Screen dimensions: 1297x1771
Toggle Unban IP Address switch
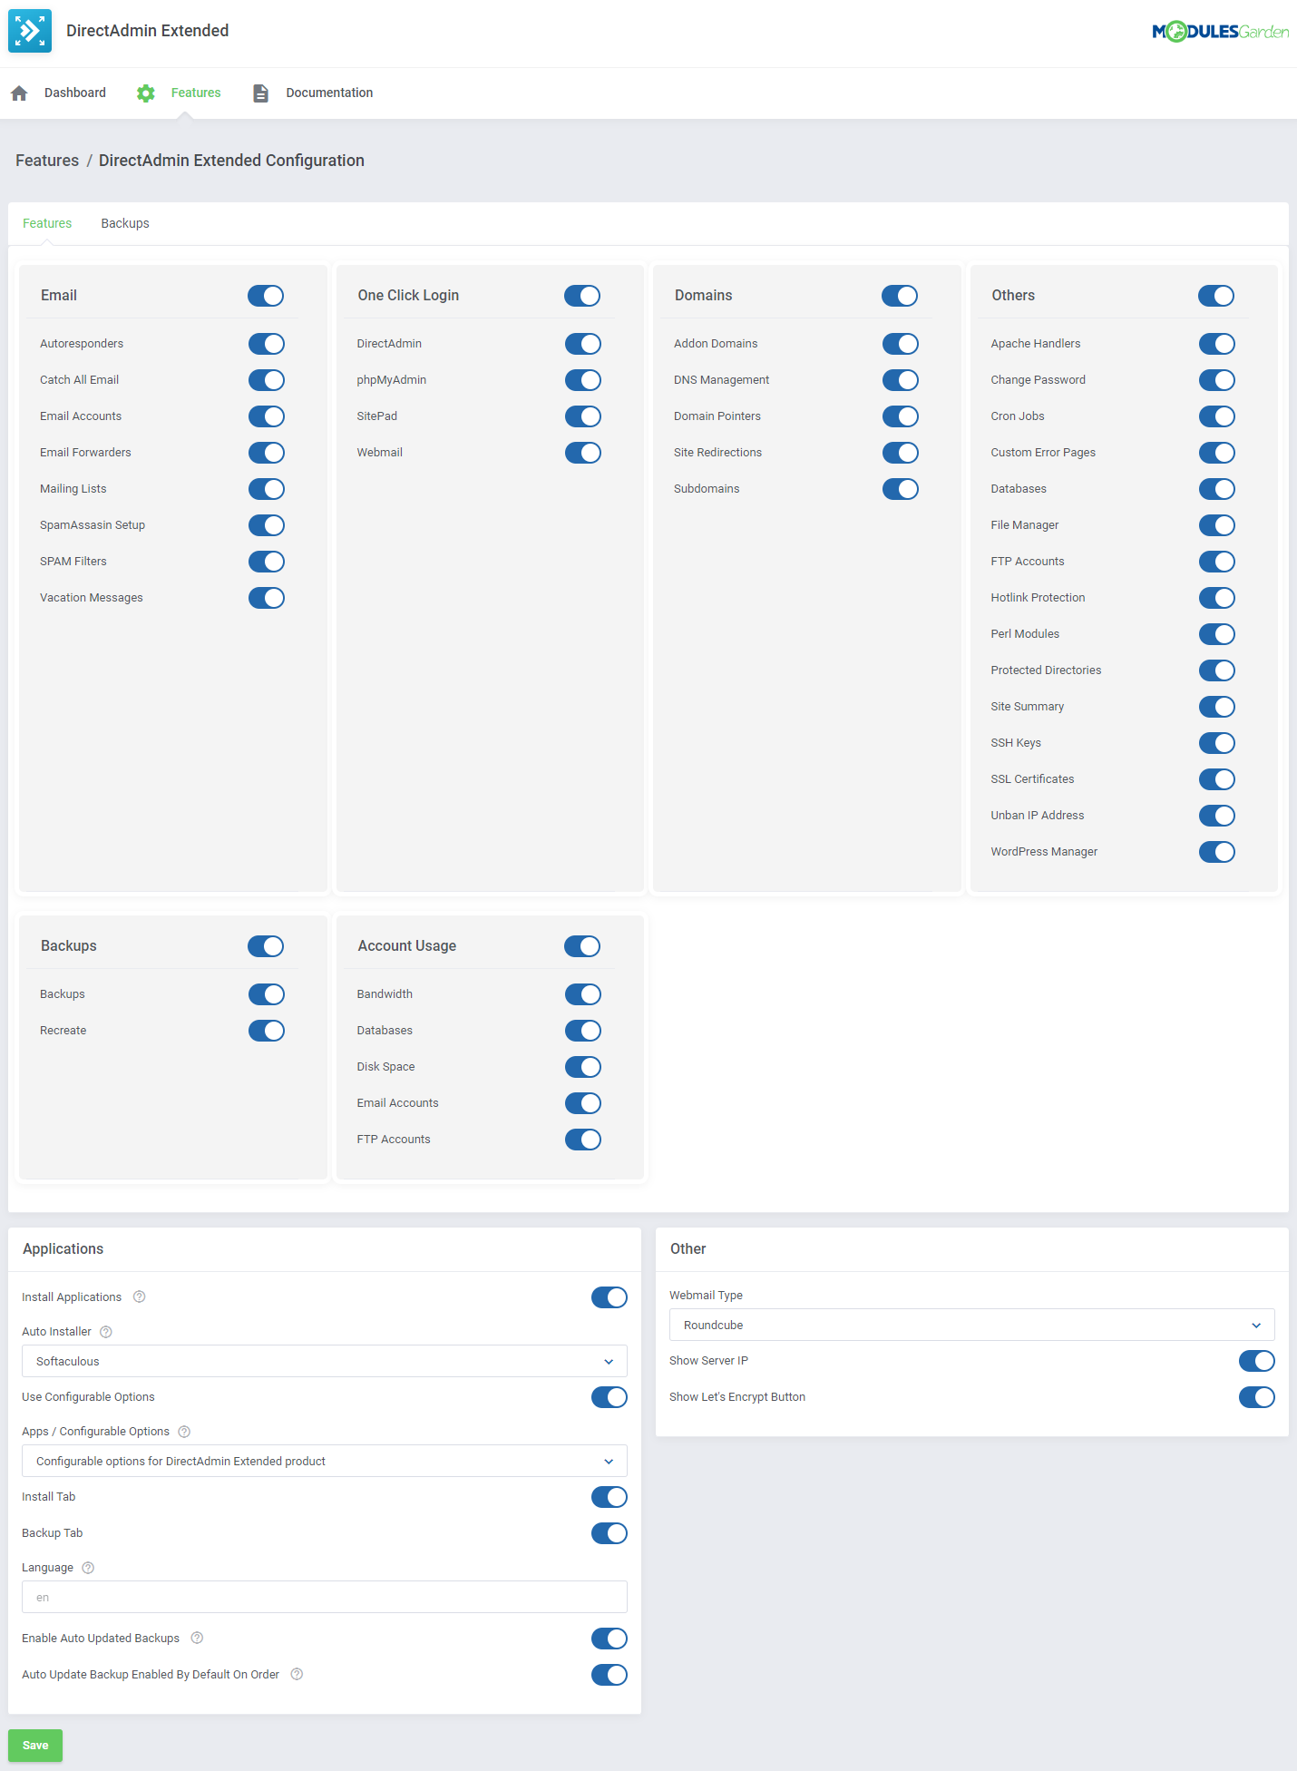pyautogui.click(x=1217, y=816)
